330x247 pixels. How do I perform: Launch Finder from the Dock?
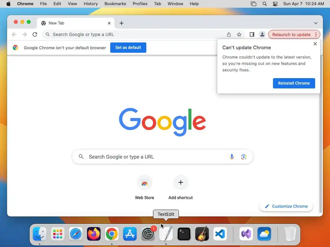40,234
